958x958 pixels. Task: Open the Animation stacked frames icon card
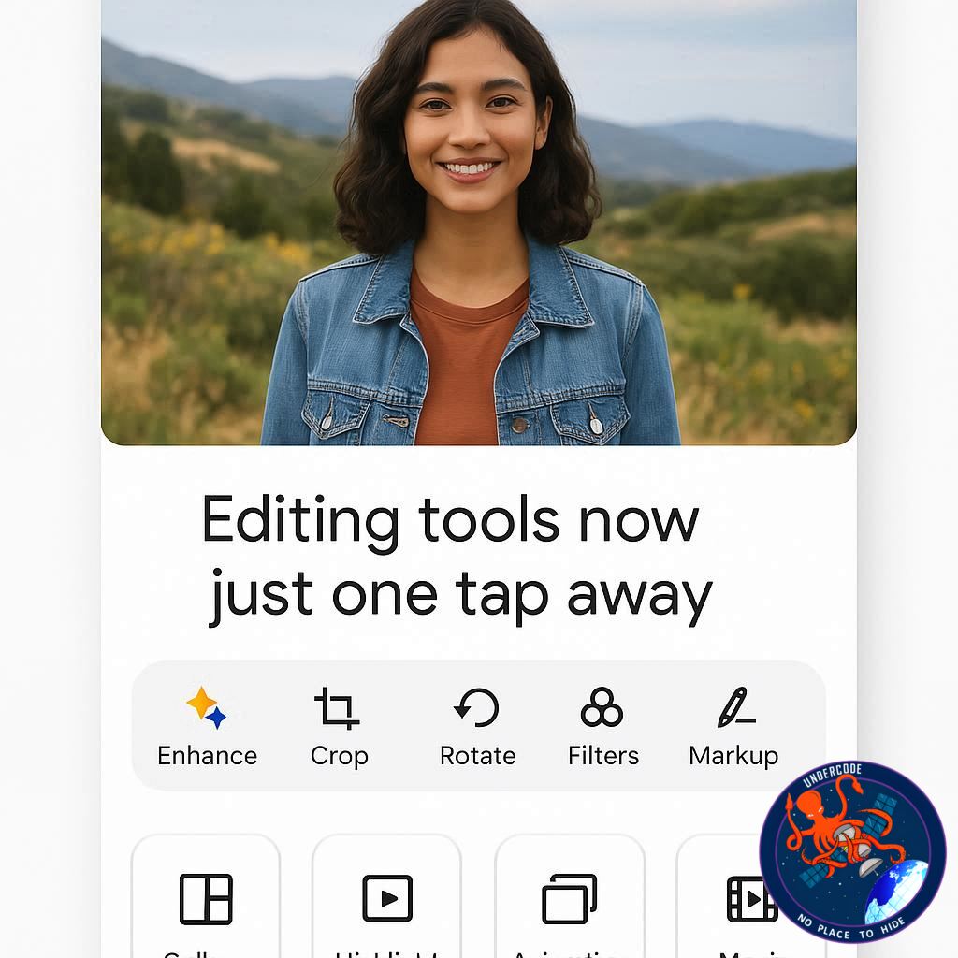tap(570, 899)
